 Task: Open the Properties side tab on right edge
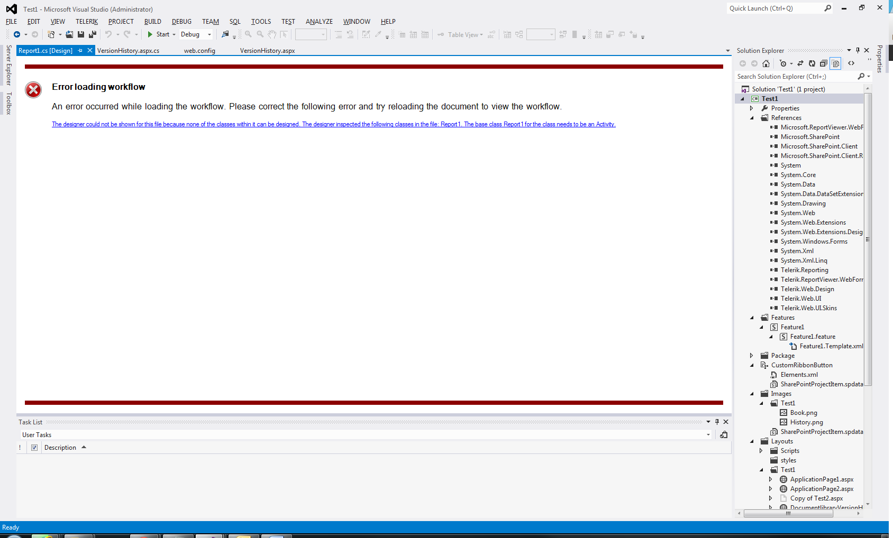(880, 59)
